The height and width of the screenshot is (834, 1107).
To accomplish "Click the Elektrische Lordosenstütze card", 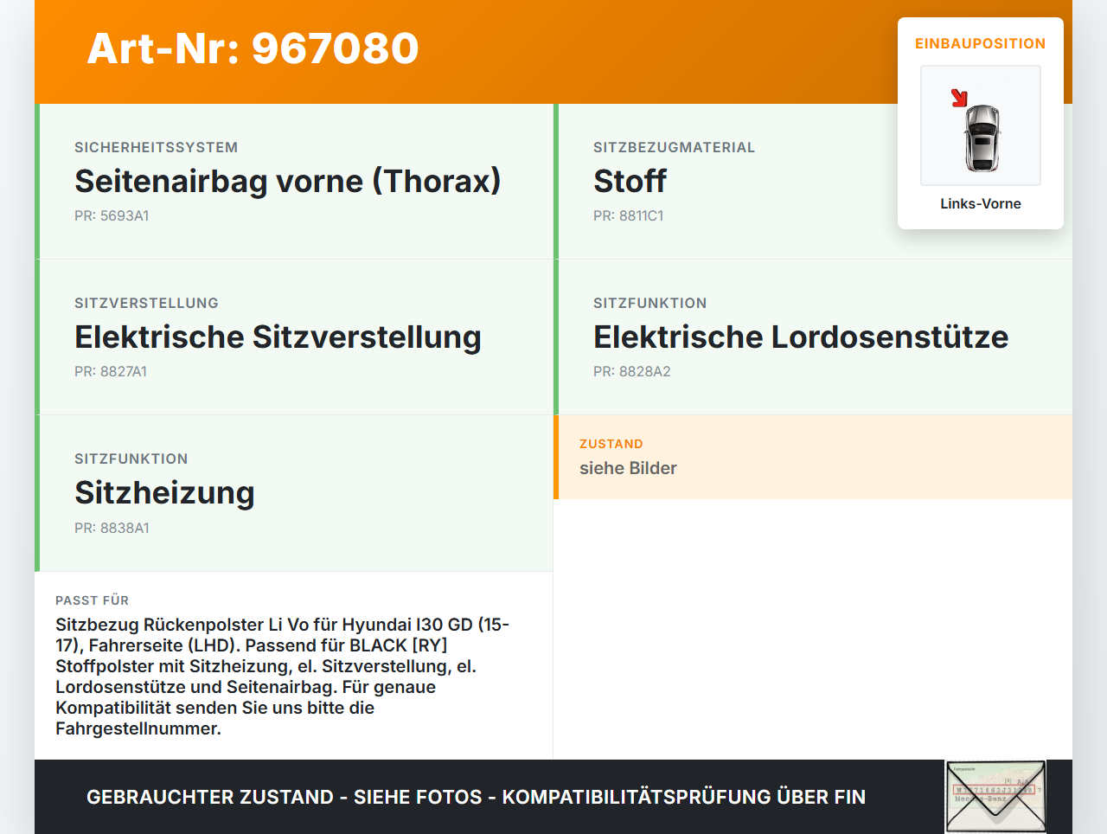I will pos(813,337).
